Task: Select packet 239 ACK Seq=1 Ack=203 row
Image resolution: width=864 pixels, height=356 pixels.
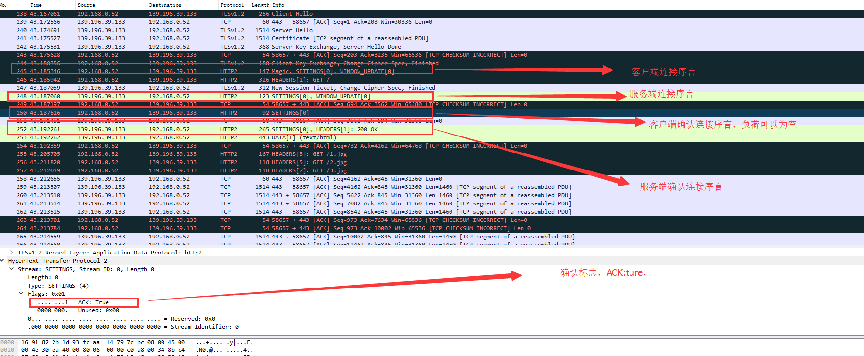Action: 432,22
